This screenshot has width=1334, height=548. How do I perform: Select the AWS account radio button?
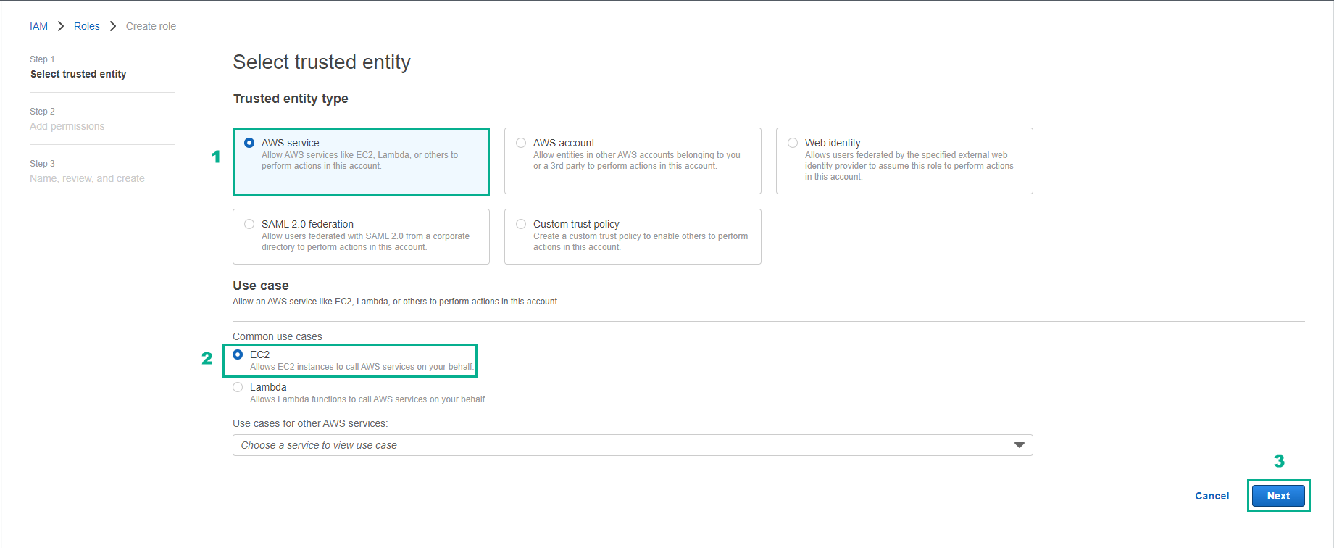(x=521, y=143)
